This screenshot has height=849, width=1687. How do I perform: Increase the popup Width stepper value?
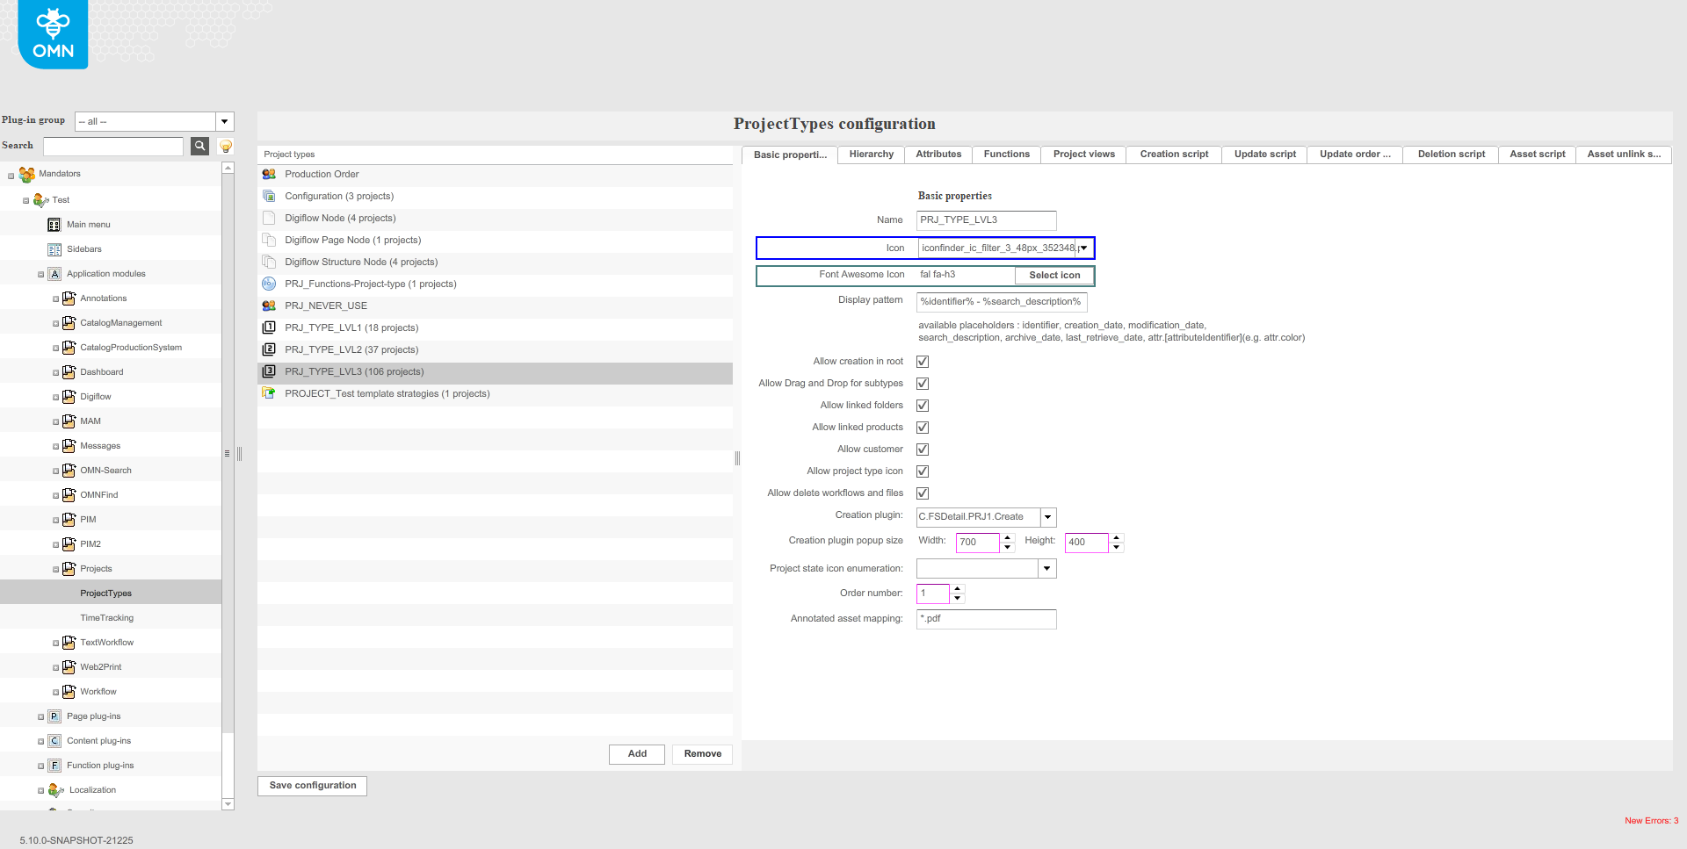(1008, 537)
